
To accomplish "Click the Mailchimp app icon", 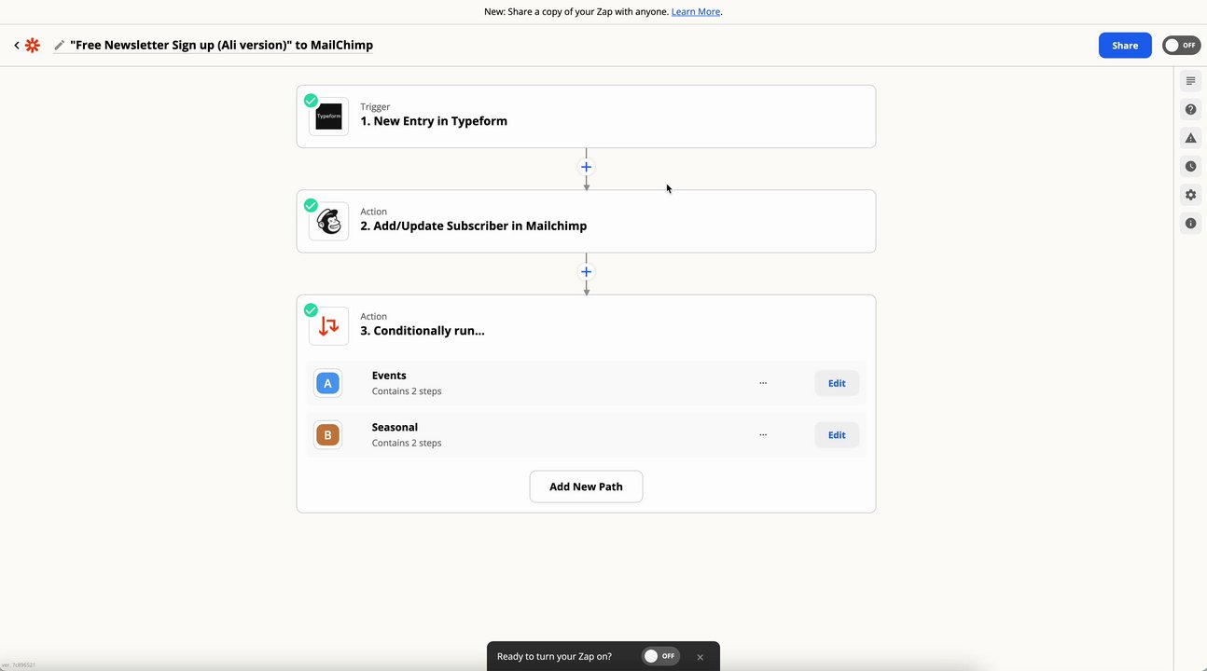I will click(328, 222).
